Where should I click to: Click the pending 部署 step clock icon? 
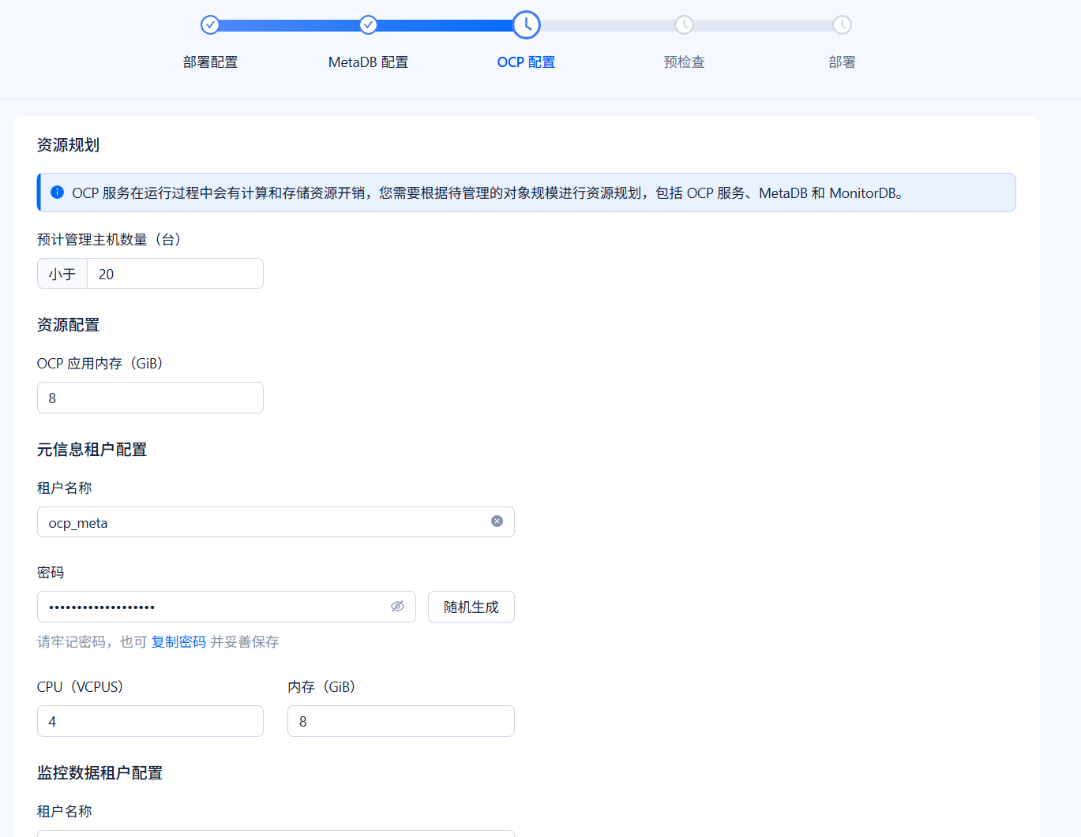[842, 25]
